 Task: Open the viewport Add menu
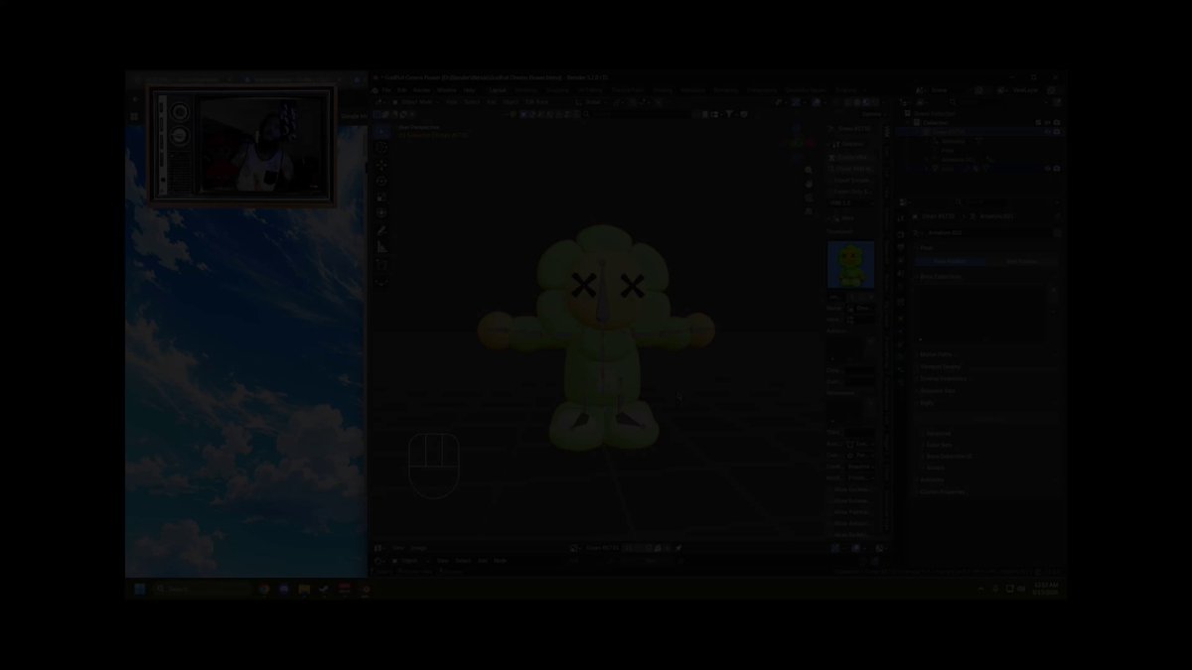(490, 101)
